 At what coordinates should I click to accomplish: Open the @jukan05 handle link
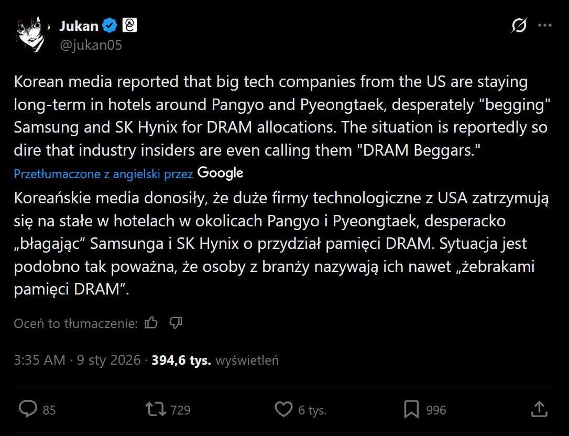pos(91,45)
